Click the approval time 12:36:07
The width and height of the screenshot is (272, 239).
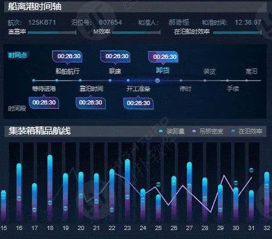[x=248, y=22]
